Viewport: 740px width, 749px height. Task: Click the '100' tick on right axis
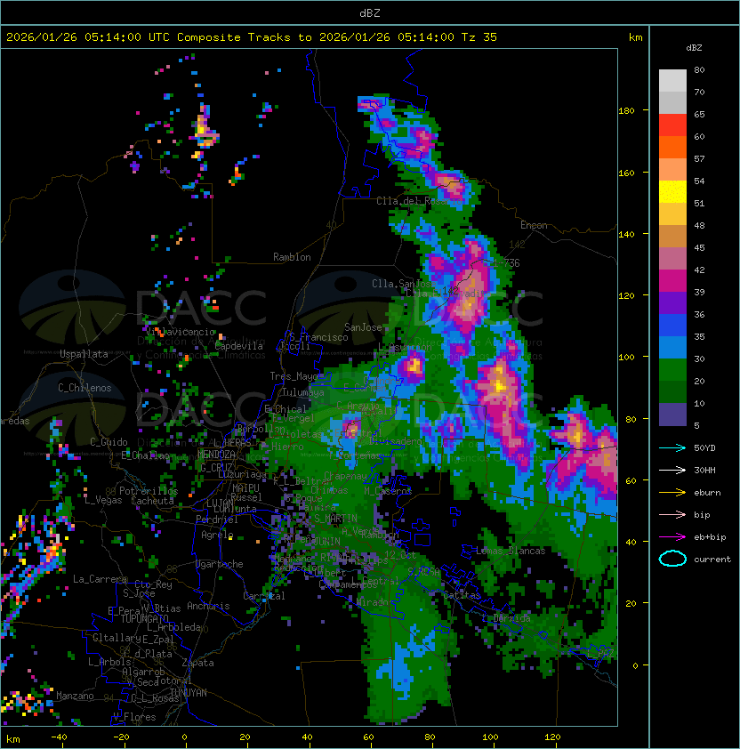click(626, 358)
